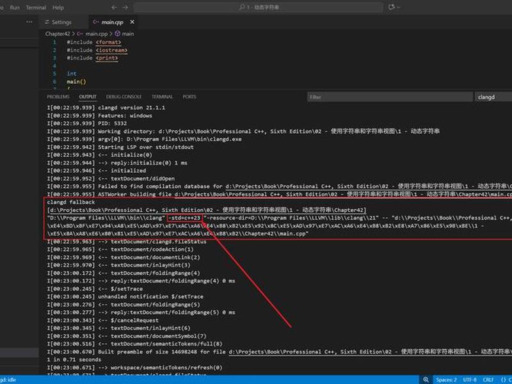
Task: Click the 'clangd version 21.1.1' log line
Action: [x=106, y=108]
